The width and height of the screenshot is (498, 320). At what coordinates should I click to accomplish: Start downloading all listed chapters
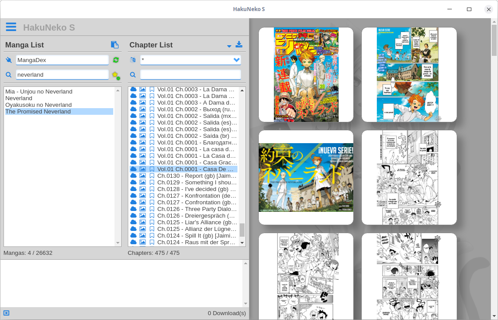pyautogui.click(x=239, y=45)
